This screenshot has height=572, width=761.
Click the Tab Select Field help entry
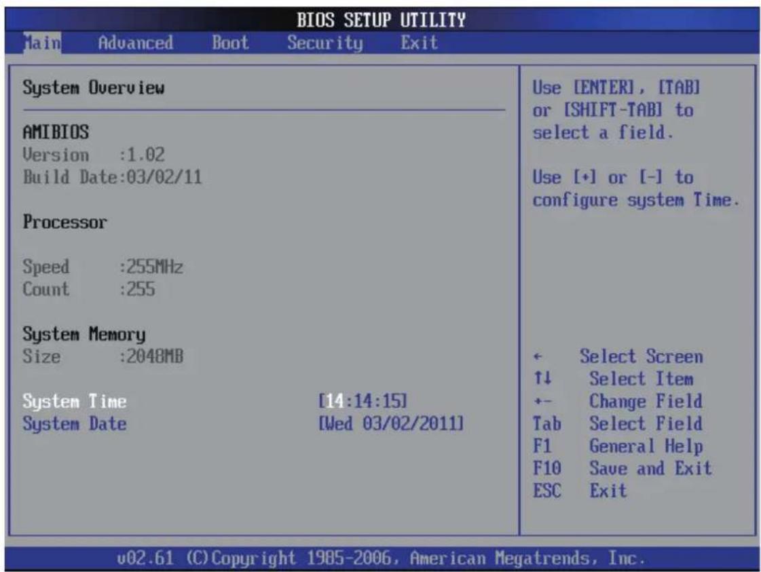pos(618,423)
